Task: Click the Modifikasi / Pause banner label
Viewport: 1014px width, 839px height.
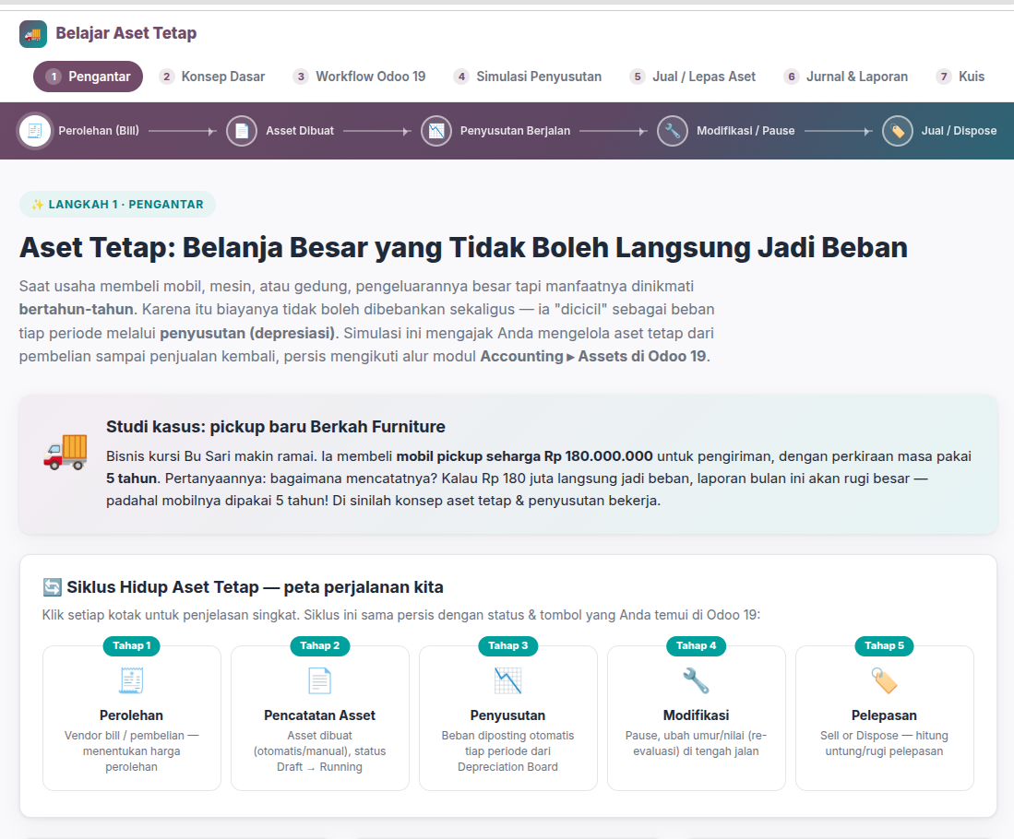Action: 746,131
